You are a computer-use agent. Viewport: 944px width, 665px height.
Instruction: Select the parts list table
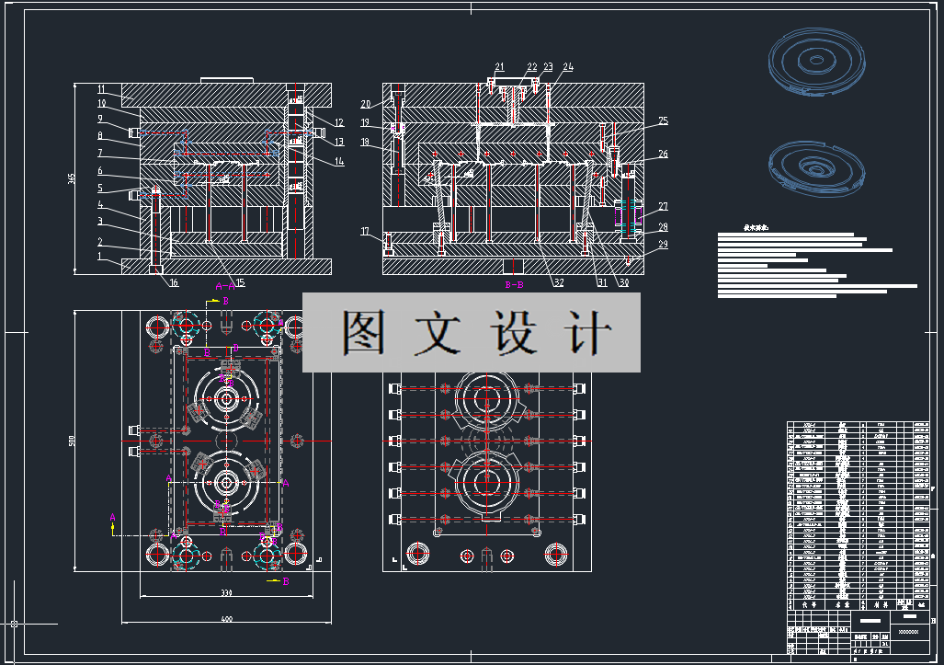coord(859,516)
